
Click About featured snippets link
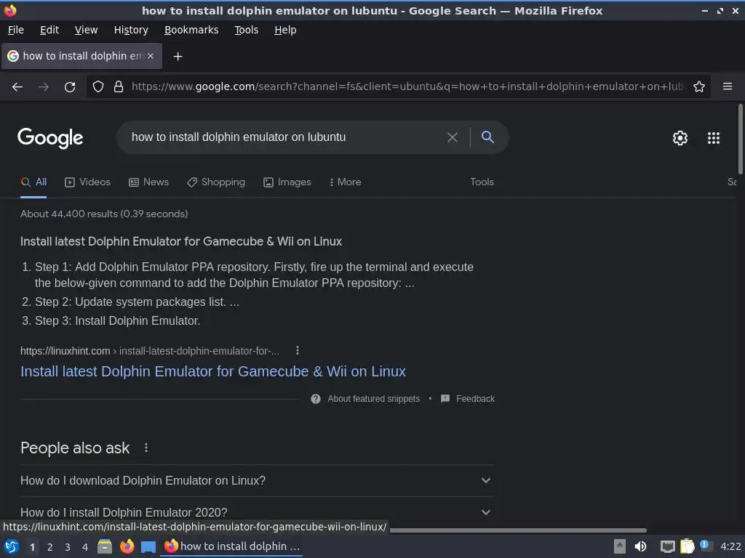coord(373,399)
